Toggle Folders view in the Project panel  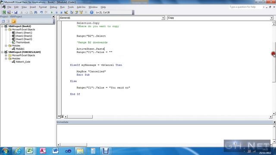pos(14,21)
